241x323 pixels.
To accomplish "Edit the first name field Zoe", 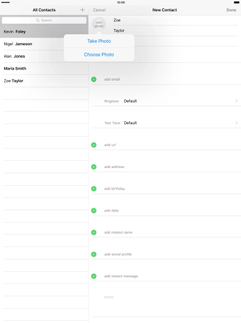I will click(175, 20).
